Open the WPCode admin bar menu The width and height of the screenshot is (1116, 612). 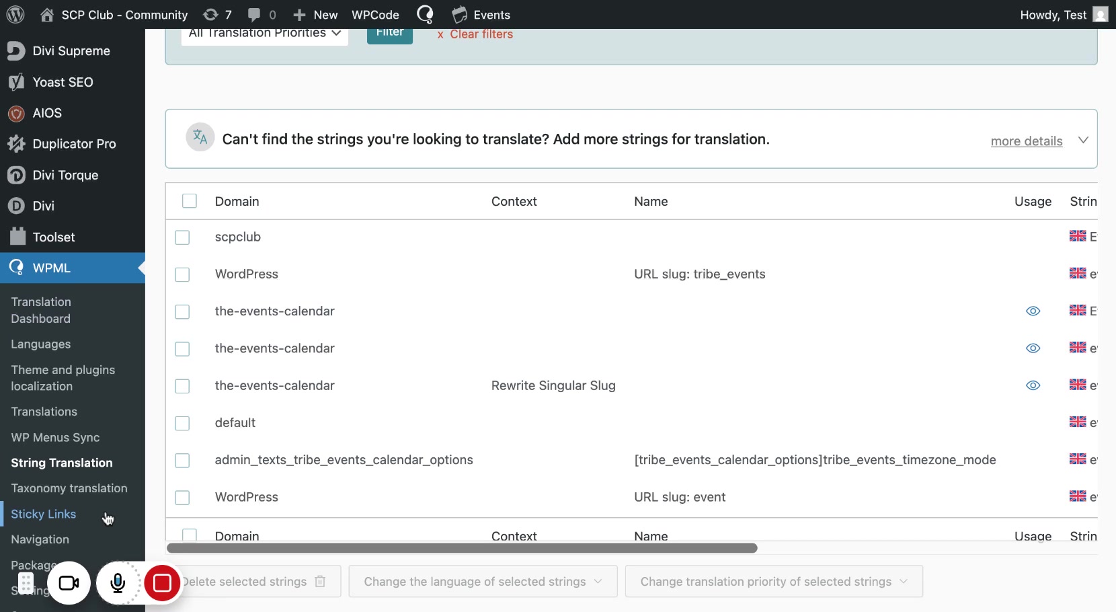(375, 15)
